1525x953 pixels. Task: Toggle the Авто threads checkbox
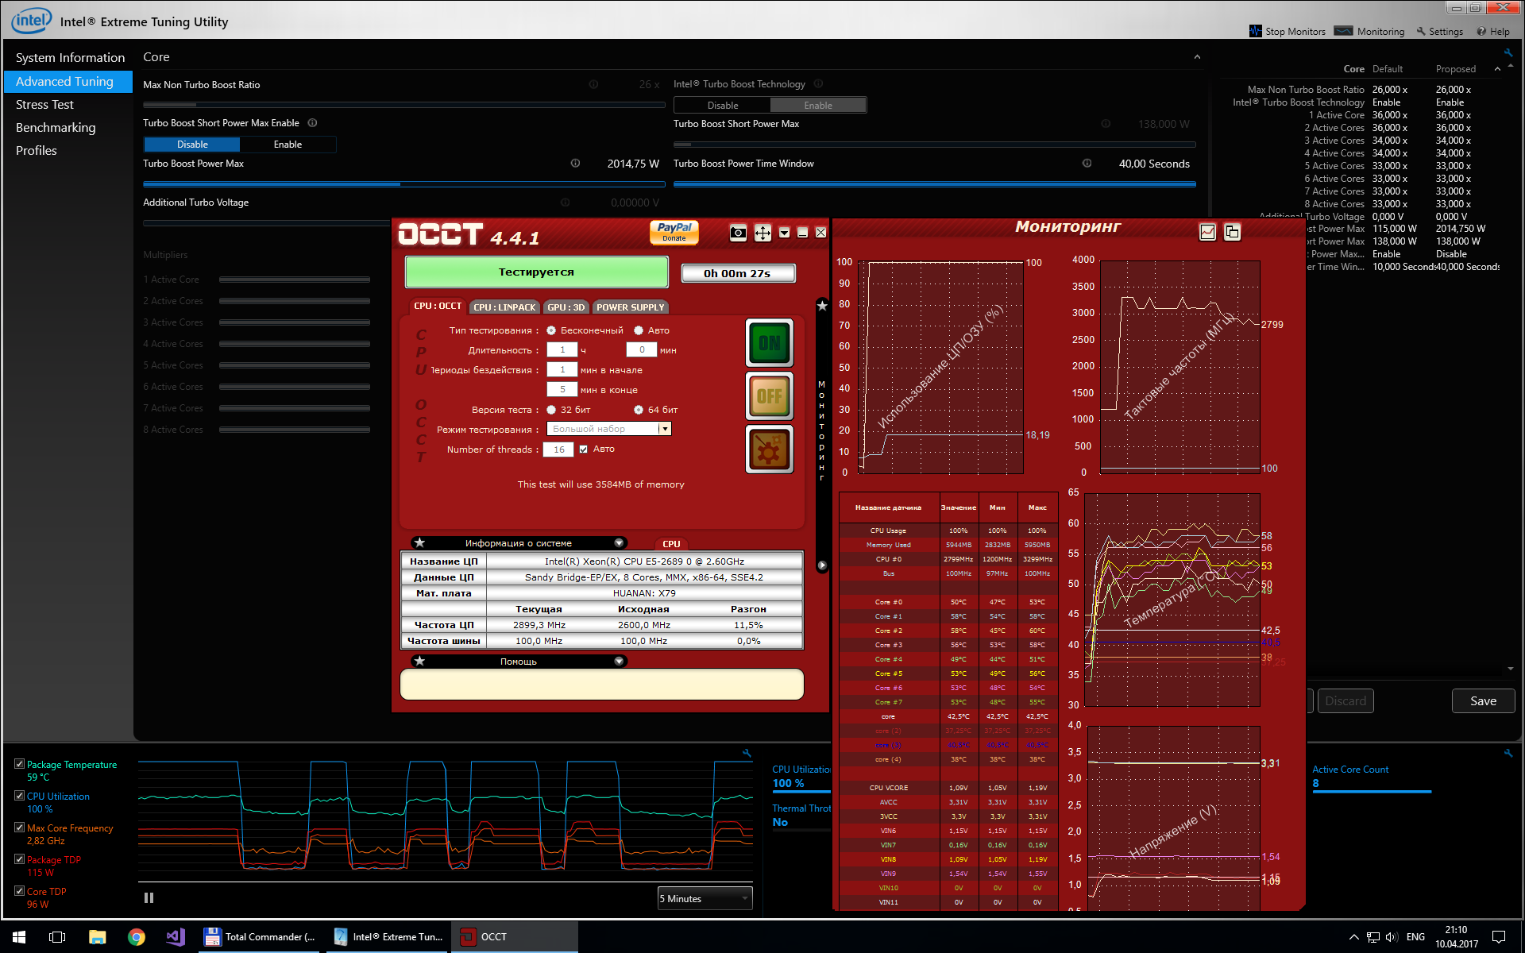(x=584, y=449)
